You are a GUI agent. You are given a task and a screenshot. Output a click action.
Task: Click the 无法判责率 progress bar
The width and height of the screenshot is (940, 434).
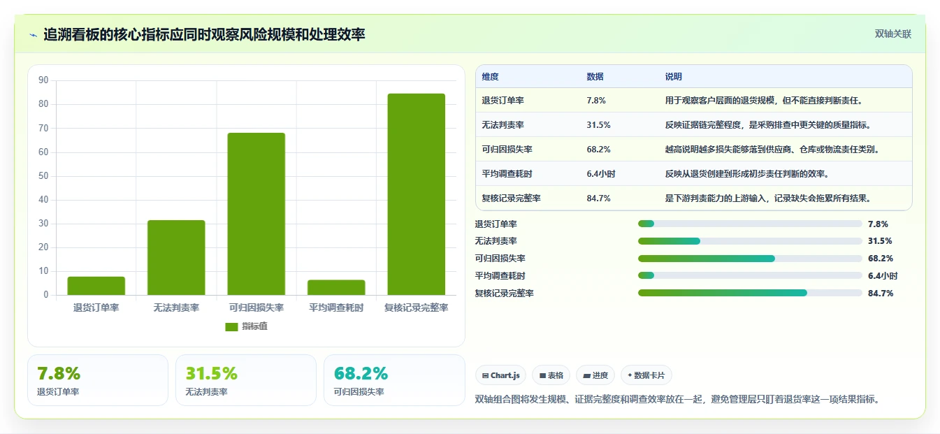[750, 241]
